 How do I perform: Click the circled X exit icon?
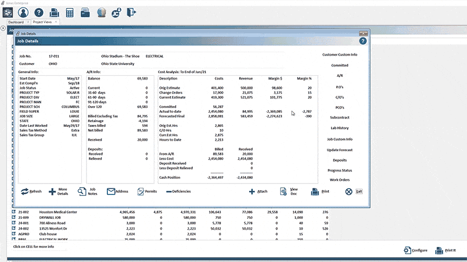click(x=349, y=192)
